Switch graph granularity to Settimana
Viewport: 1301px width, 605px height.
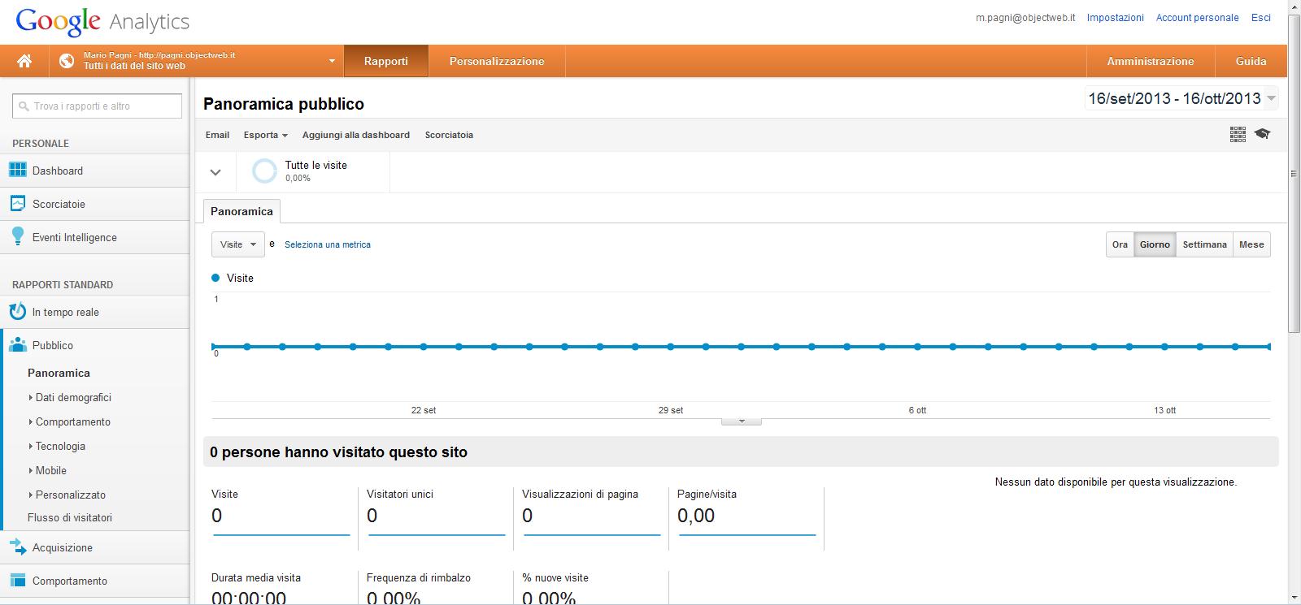pyautogui.click(x=1204, y=244)
